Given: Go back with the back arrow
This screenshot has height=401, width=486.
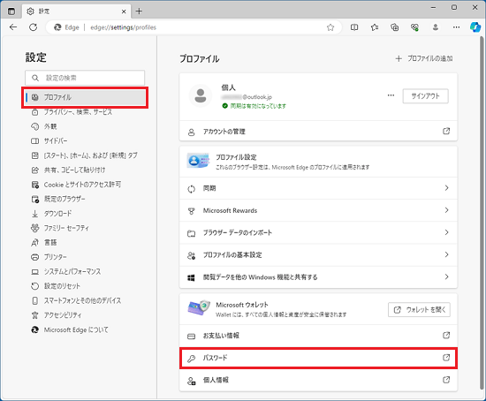Looking at the screenshot, I should pyautogui.click(x=13, y=27).
